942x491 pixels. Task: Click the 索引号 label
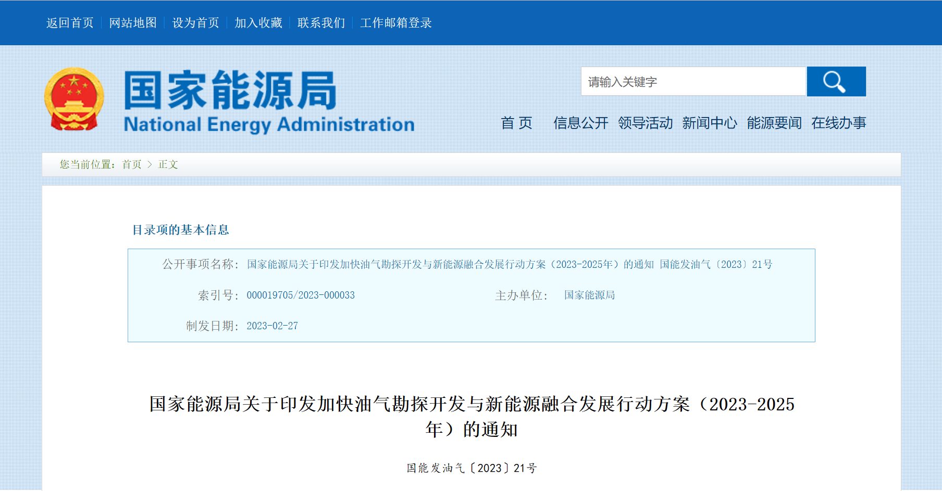click(x=218, y=295)
